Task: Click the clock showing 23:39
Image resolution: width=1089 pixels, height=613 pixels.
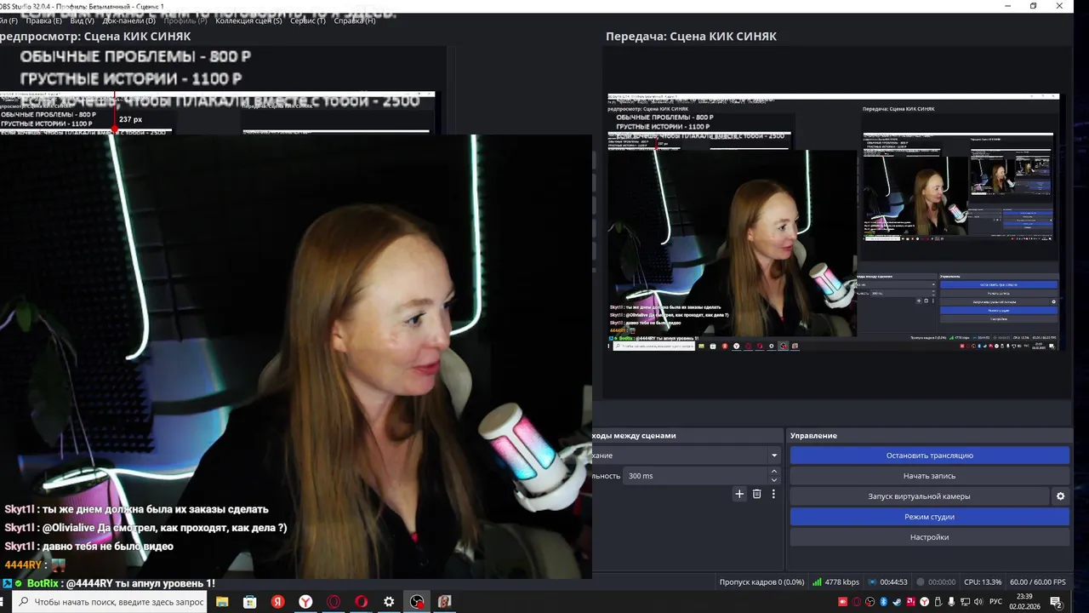Action: point(1024,602)
